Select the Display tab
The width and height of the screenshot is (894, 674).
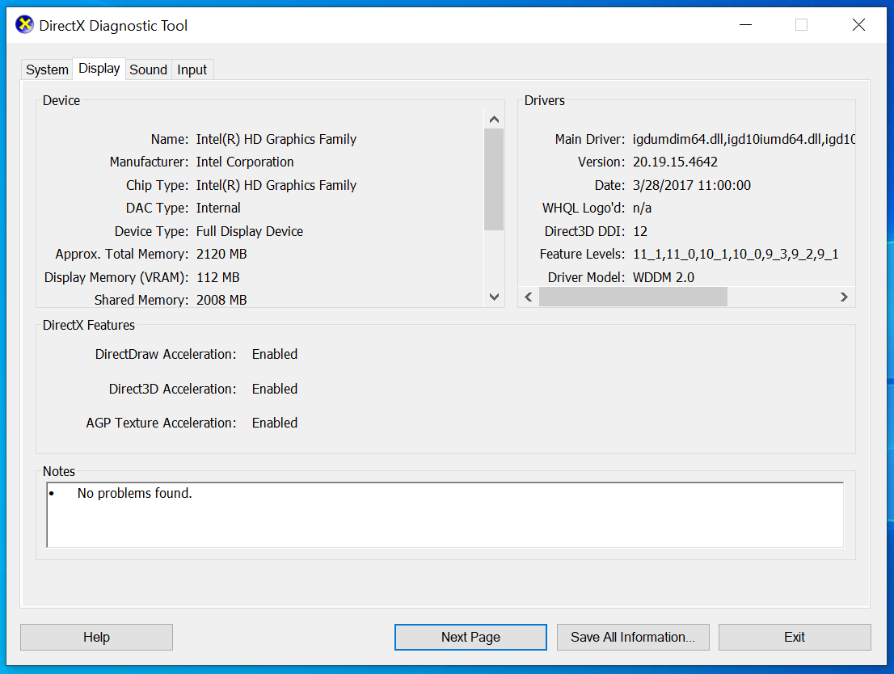[x=99, y=69]
